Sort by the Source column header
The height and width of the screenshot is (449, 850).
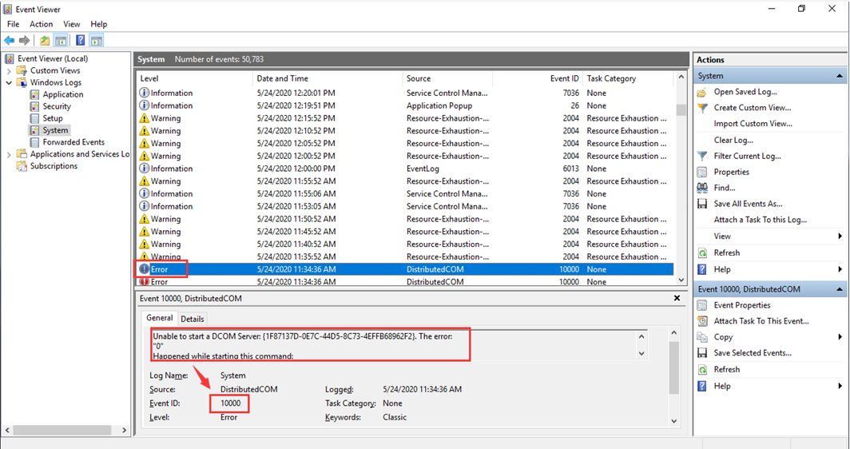(447, 78)
